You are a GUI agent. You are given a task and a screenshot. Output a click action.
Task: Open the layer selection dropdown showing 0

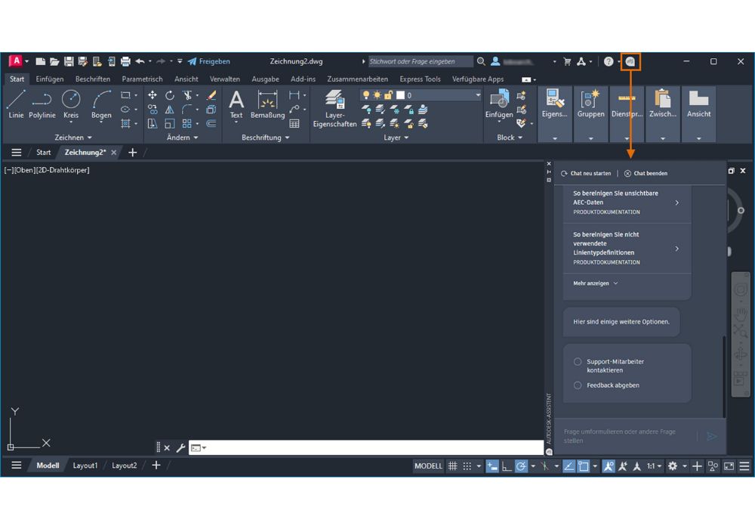point(477,95)
